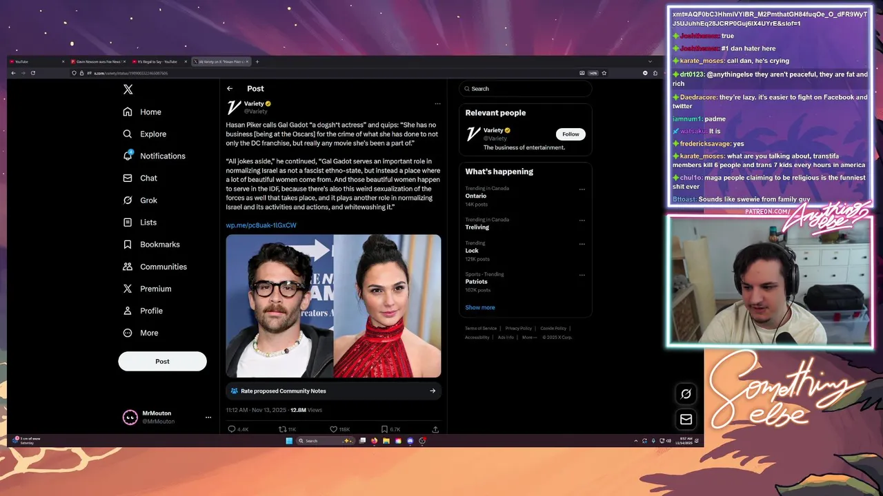Open Bookmarks in the sidebar
This screenshot has width=883, height=496.
(x=151, y=244)
